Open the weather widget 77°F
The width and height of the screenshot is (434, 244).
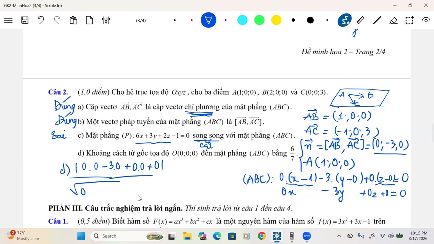tap(24, 236)
